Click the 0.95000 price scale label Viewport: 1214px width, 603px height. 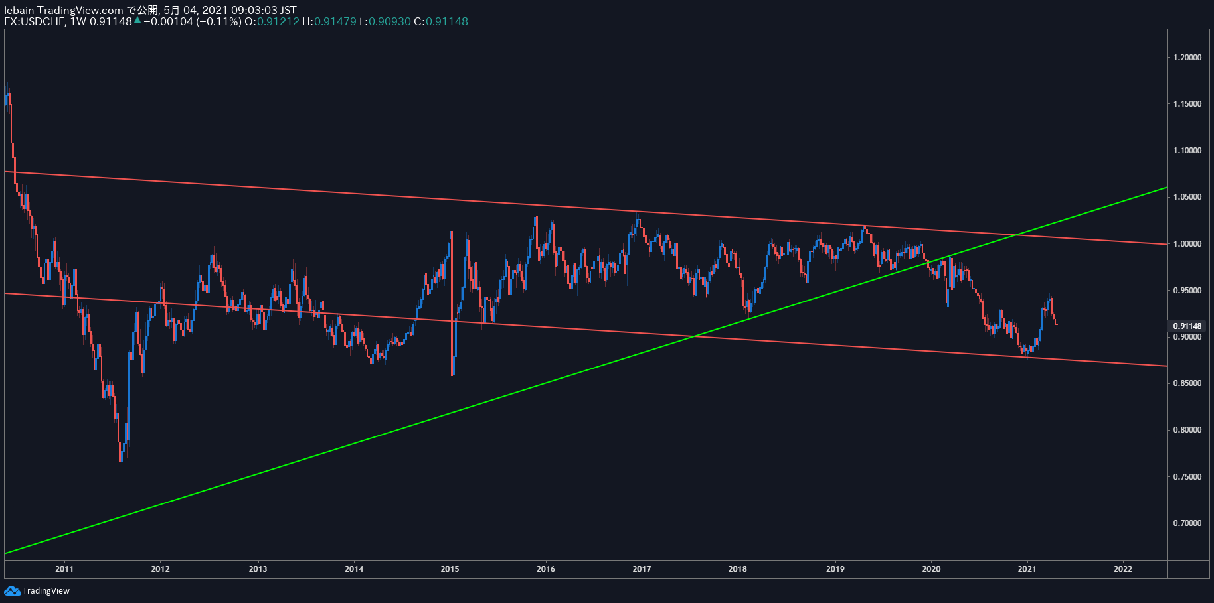1187,291
